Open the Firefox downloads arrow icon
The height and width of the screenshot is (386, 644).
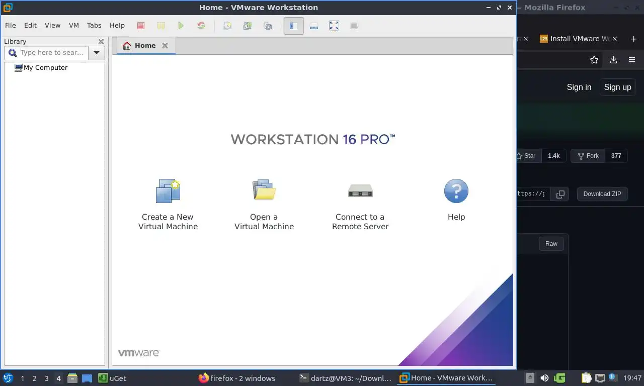tap(613, 60)
